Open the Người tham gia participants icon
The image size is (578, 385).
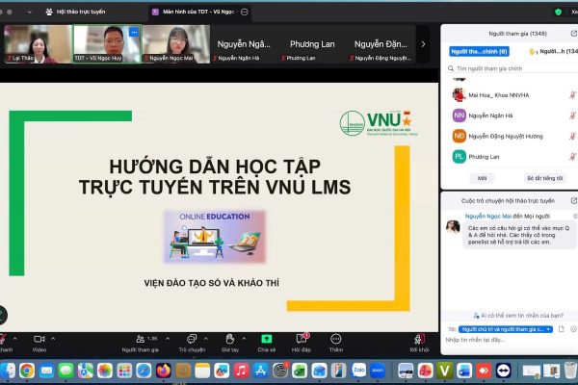click(x=142, y=339)
